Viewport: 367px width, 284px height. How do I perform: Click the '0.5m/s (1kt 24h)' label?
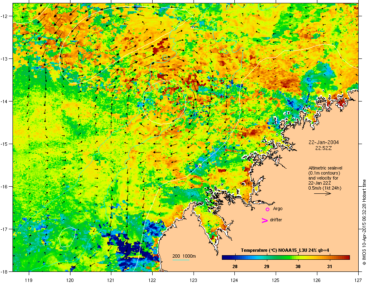tap(324, 188)
